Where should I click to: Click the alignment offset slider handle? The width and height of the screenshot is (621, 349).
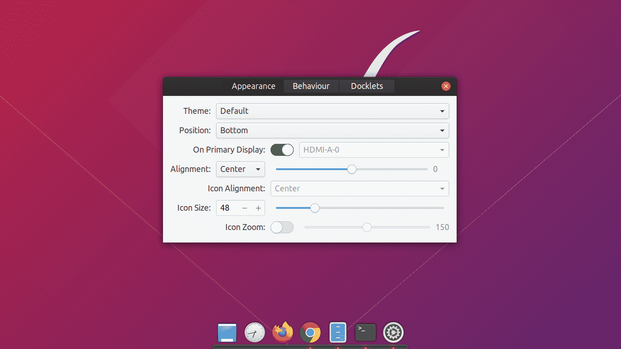point(352,169)
